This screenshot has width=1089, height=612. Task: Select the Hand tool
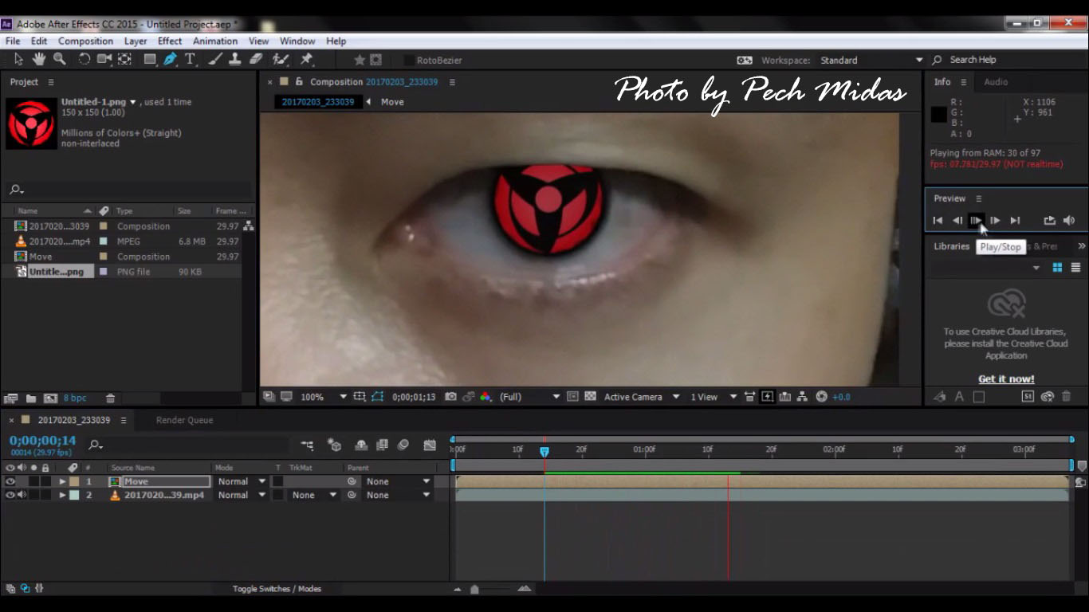coord(39,59)
